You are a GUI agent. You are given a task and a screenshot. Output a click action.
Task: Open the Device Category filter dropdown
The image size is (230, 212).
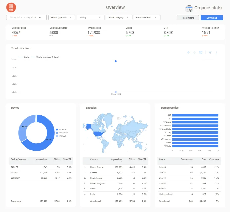pos(119,18)
